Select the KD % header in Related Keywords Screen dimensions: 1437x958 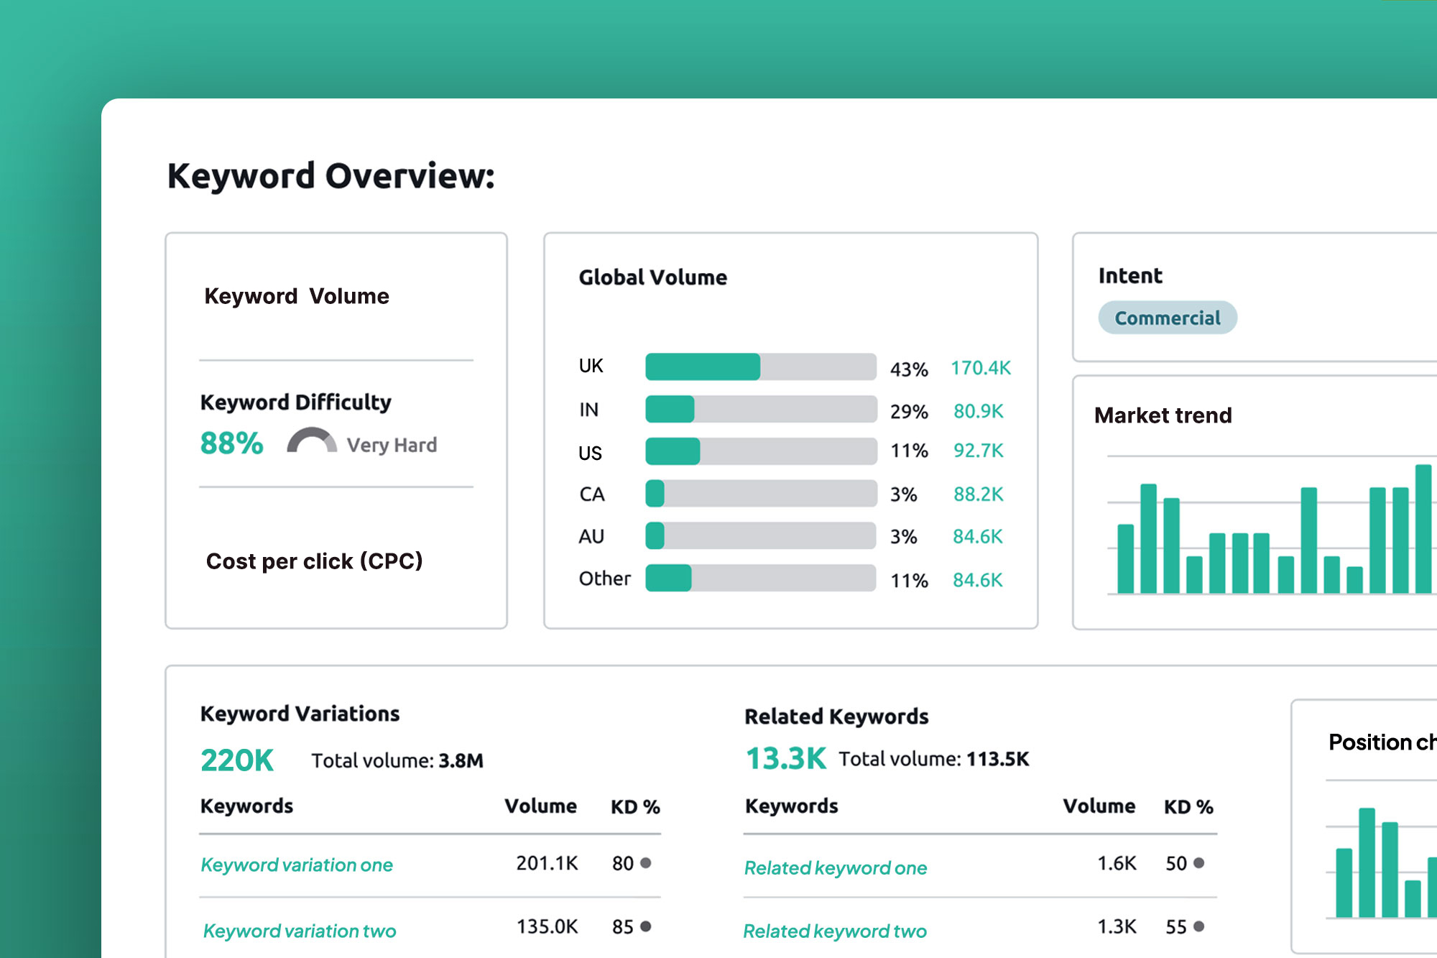pos(1188,806)
